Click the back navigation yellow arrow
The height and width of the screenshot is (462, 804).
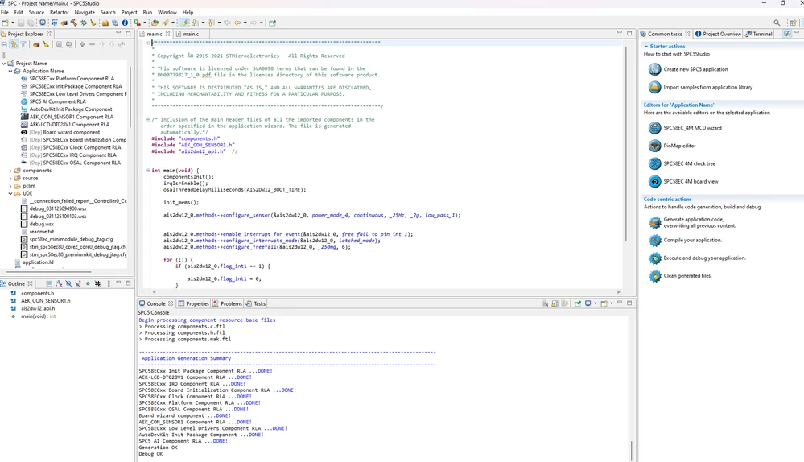[x=237, y=23]
